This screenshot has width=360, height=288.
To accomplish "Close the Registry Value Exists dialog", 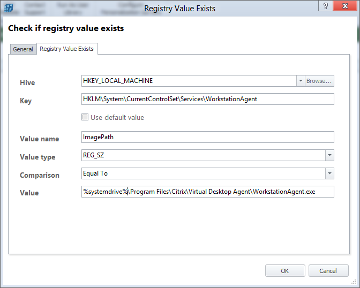I will (346, 5).
